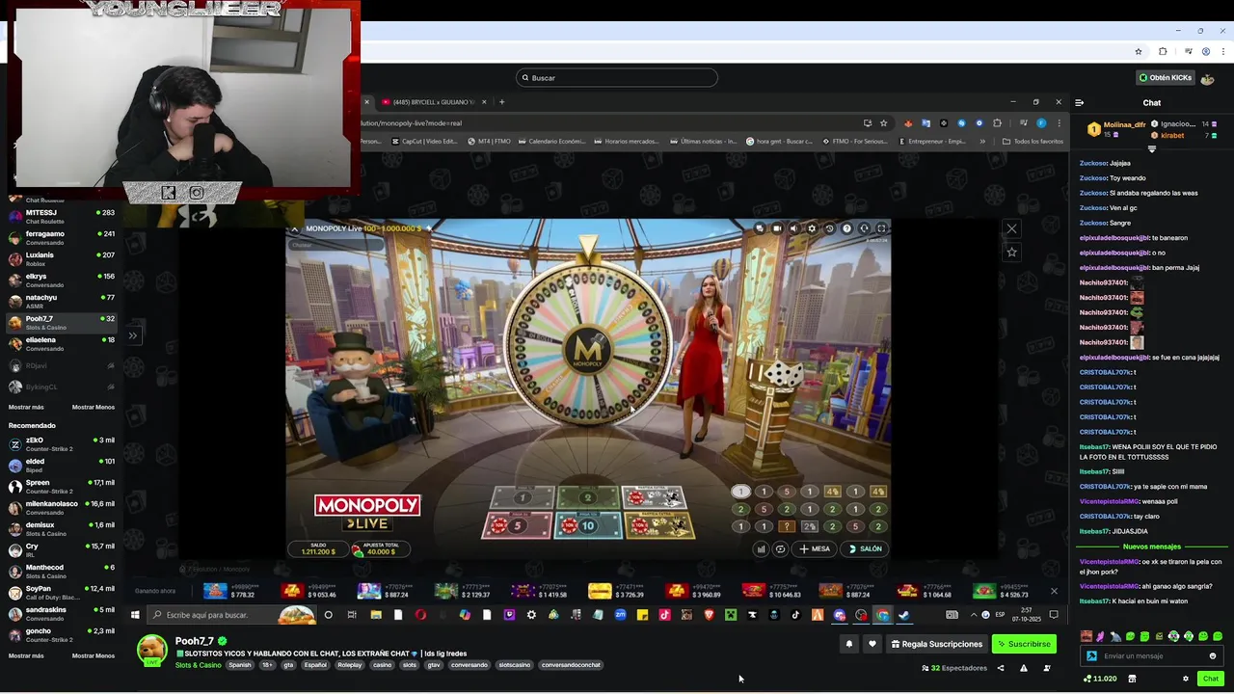Bet on the 4 Rolls bonus
Viewport: 1234px width, 694px height.
660,525
